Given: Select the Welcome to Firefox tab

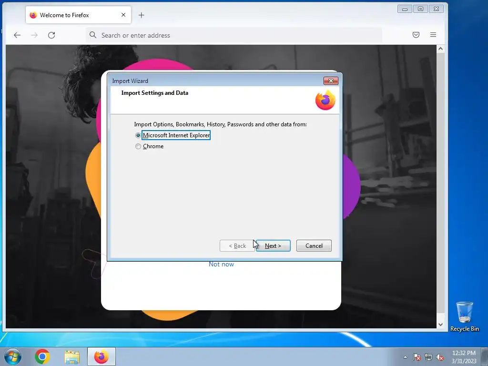Looking at the screenshot, I should point(79,15).
